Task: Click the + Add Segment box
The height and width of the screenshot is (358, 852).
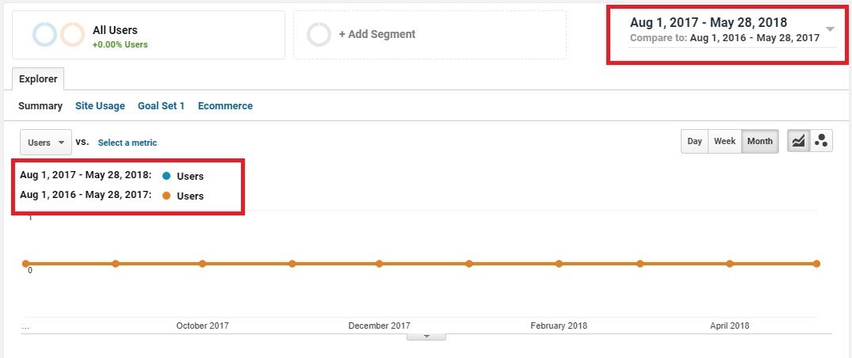Action: pyautogui.click(x=430, y=35)
